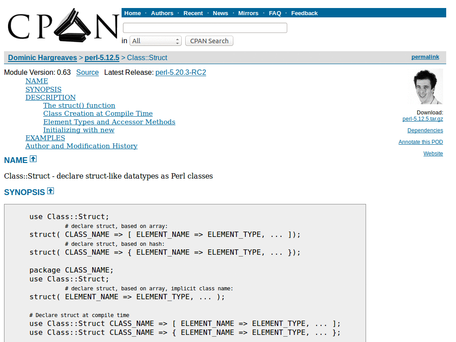
Task: Click the up-arrow icon beside SYNOPSIS
Action: pos(51,191)
